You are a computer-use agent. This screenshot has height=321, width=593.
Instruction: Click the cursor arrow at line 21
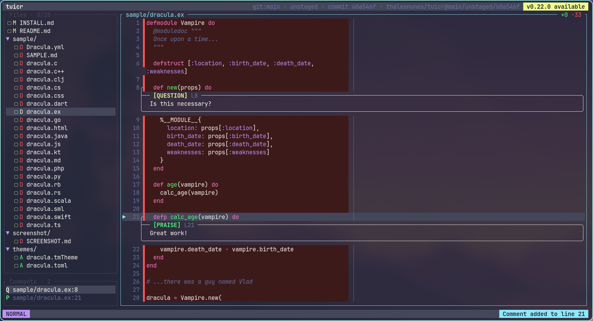(124, 217)
